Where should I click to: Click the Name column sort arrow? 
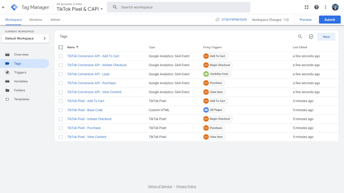[77, 47]
